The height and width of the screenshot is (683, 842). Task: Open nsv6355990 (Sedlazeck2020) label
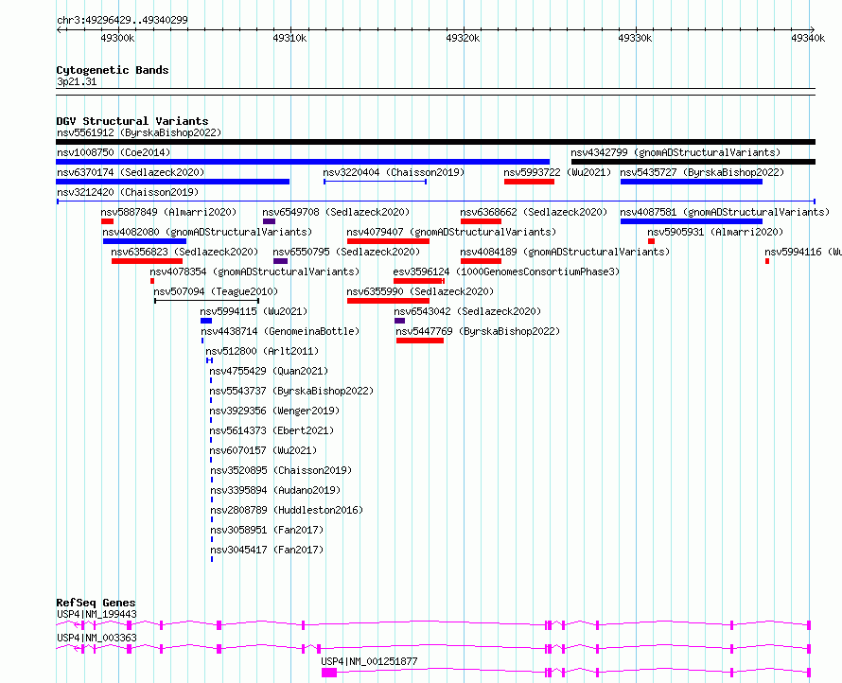[x=420, y=291]
